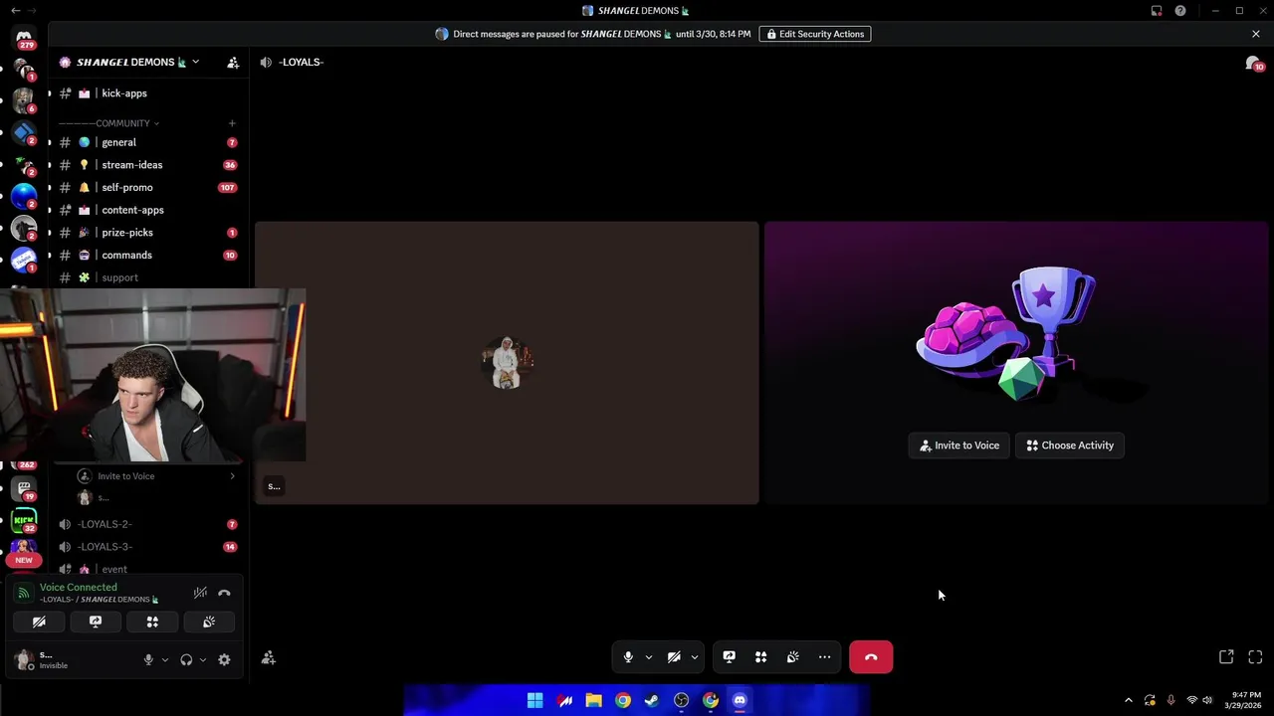The image size is (1274, 716).
Task: Open soundboard from call control bar
Action: coord(792,657)
